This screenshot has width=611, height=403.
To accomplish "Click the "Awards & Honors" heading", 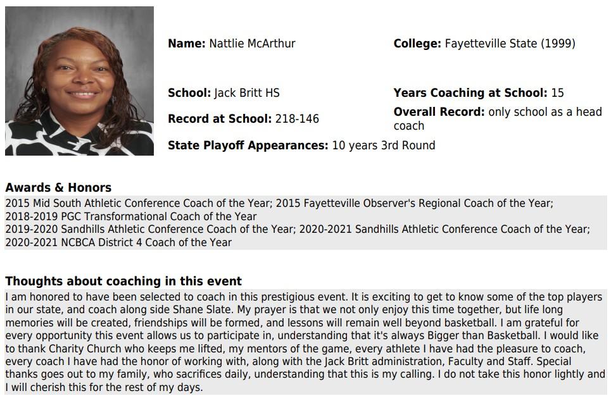I will pyautogui.click(x=58, y=187).
